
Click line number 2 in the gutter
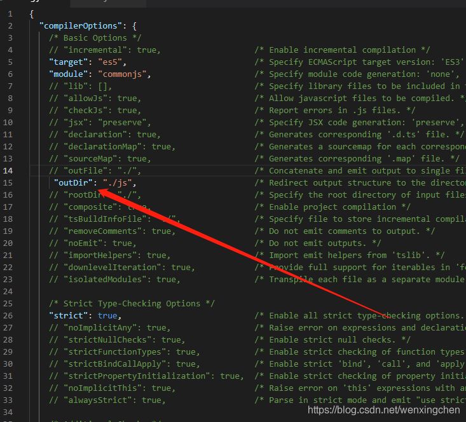tap(10, 26)
